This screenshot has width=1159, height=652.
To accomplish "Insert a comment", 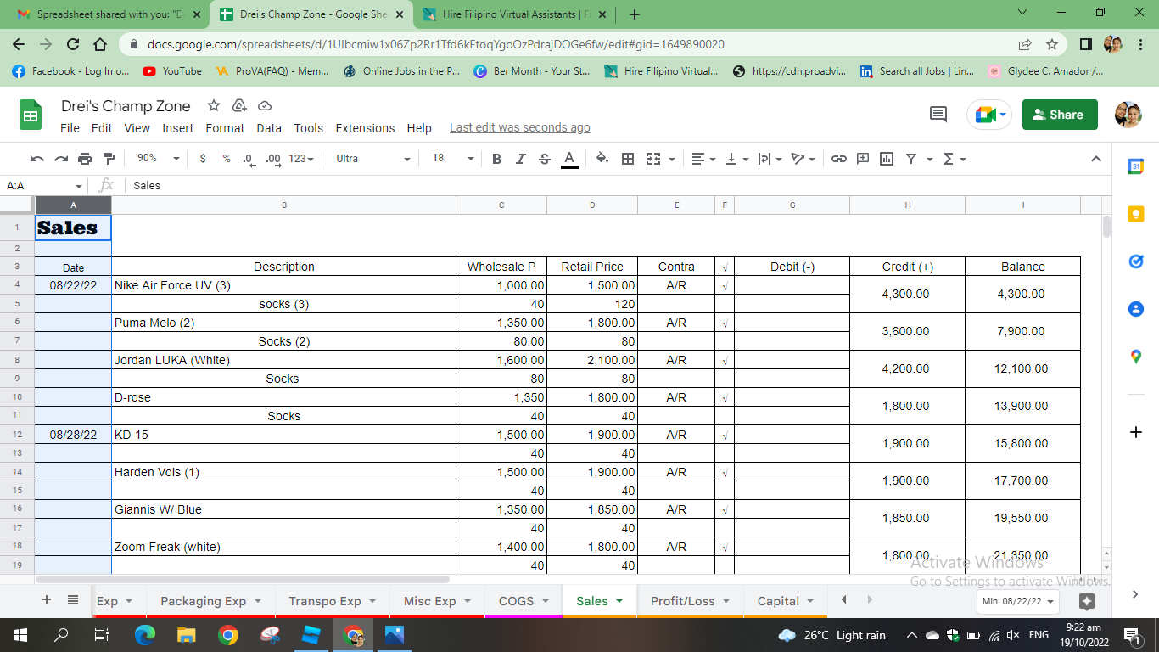I will (x=863, y=159).
